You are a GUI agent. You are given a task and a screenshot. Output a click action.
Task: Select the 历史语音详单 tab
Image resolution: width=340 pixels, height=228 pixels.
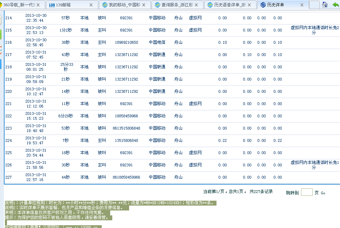click(228, 5)
